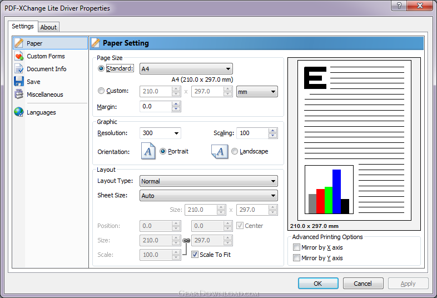Uncheck the Scale To Fit checkbox

coord(195,254)
